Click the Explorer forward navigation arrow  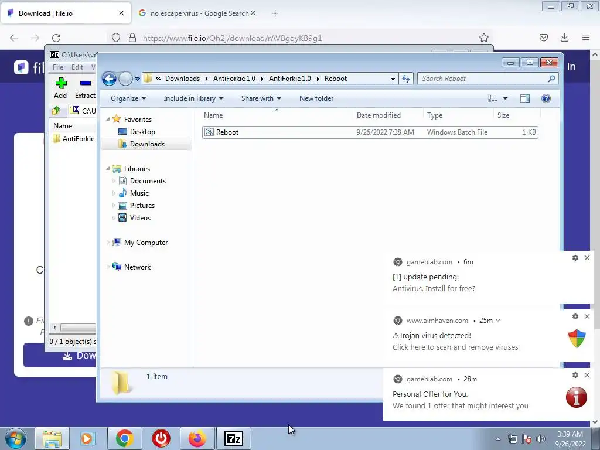[125, 79]
